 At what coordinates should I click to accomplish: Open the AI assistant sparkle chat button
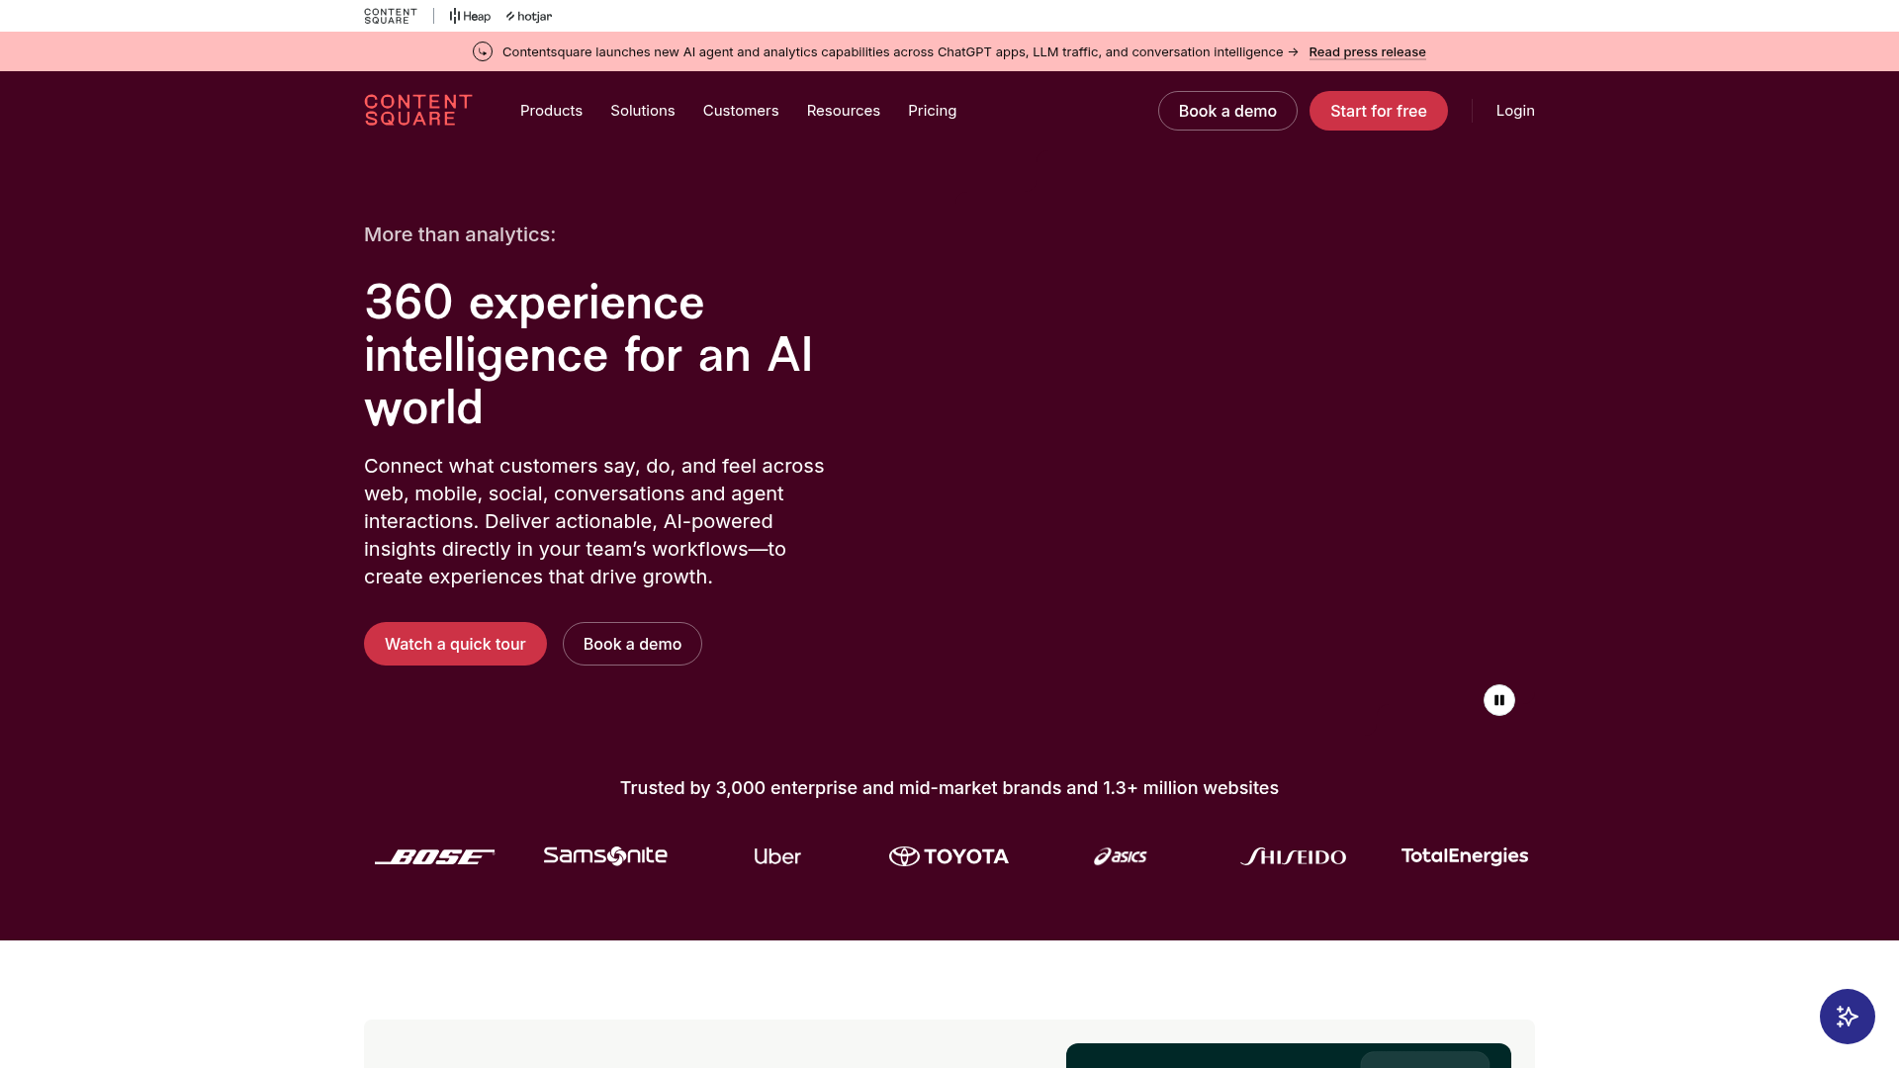click(1848, 1017)
